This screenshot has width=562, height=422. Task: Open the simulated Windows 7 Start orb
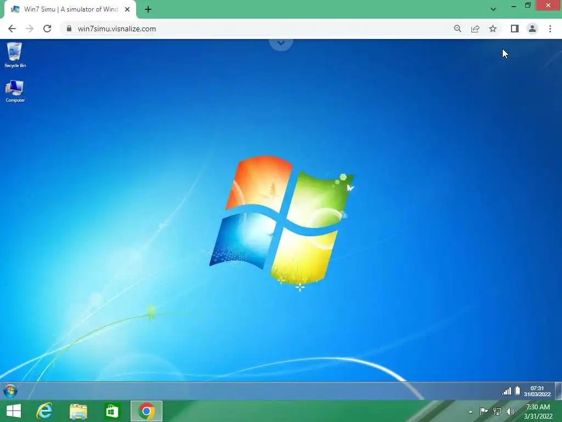point(10,391)
